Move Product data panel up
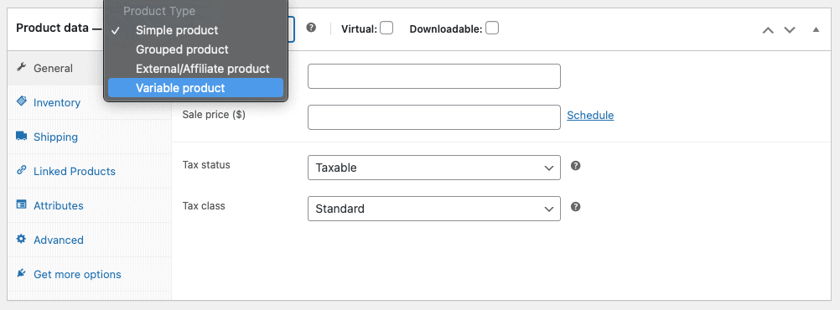Image resolution: width=840 pixels, height=310 pixels. (768, 30)
